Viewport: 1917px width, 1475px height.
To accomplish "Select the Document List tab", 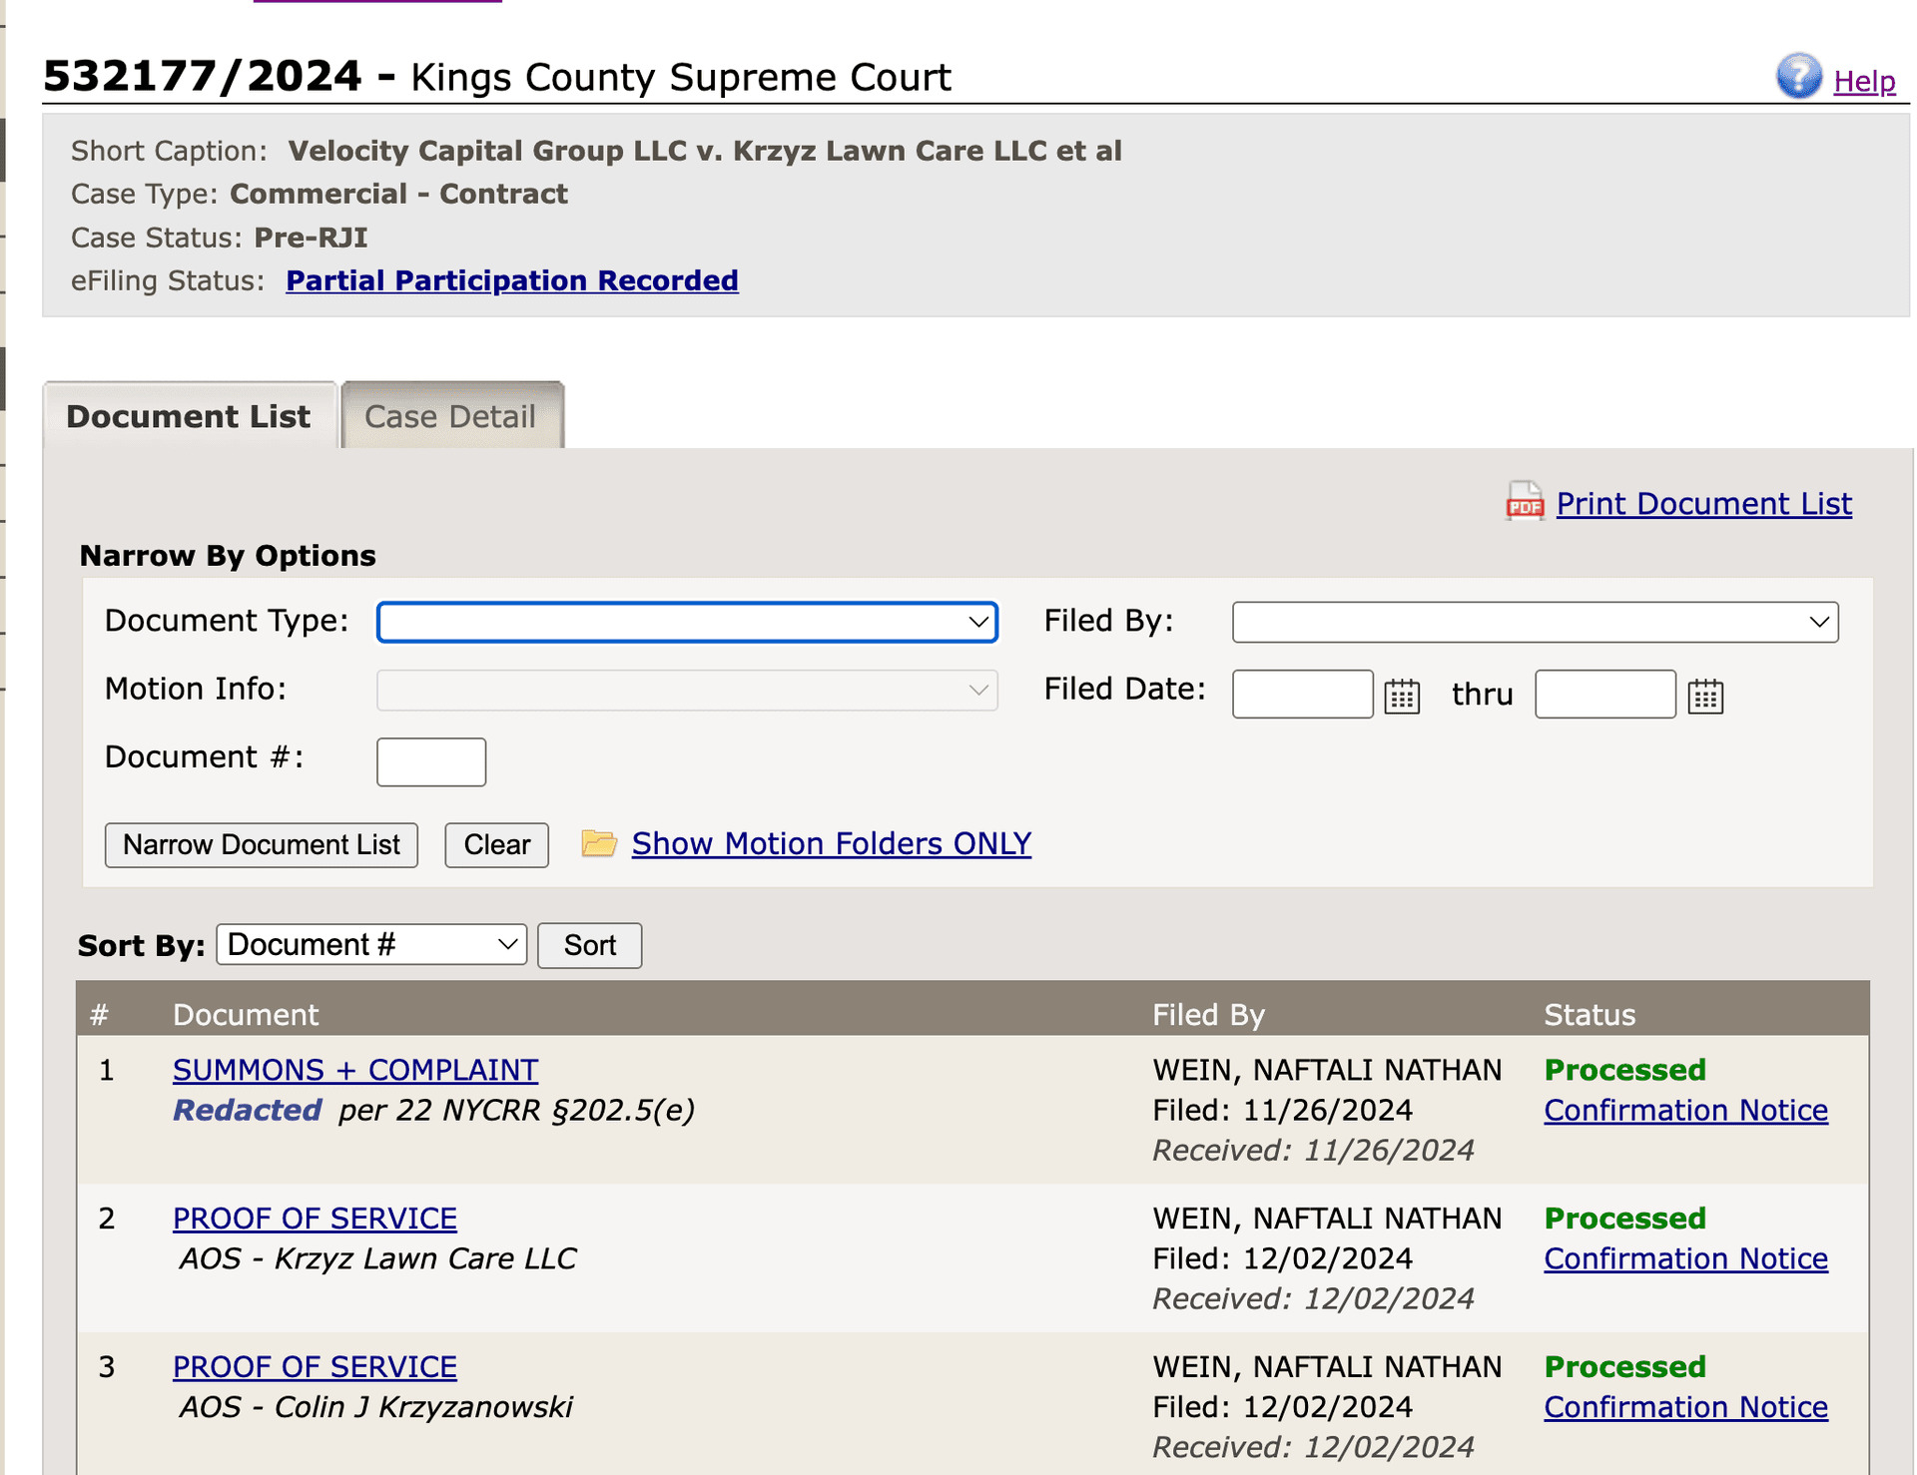I will [188, 415].
